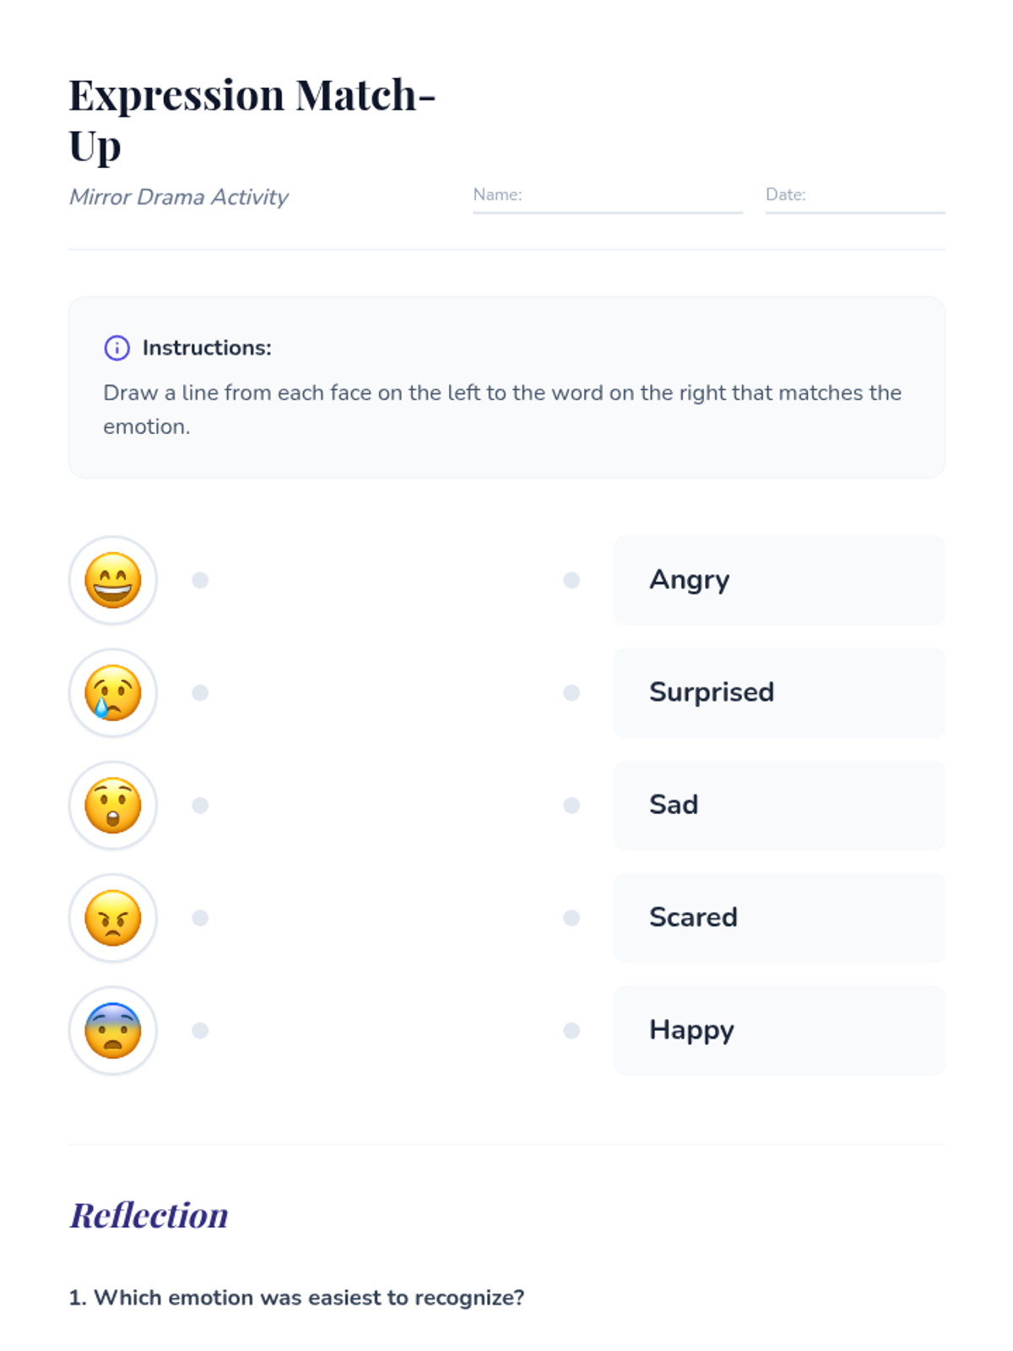Select the dot beside the angry face

(200, 918)
